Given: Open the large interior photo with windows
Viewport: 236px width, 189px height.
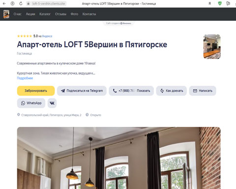Looking at the screenshot, I should click(119, 158).
